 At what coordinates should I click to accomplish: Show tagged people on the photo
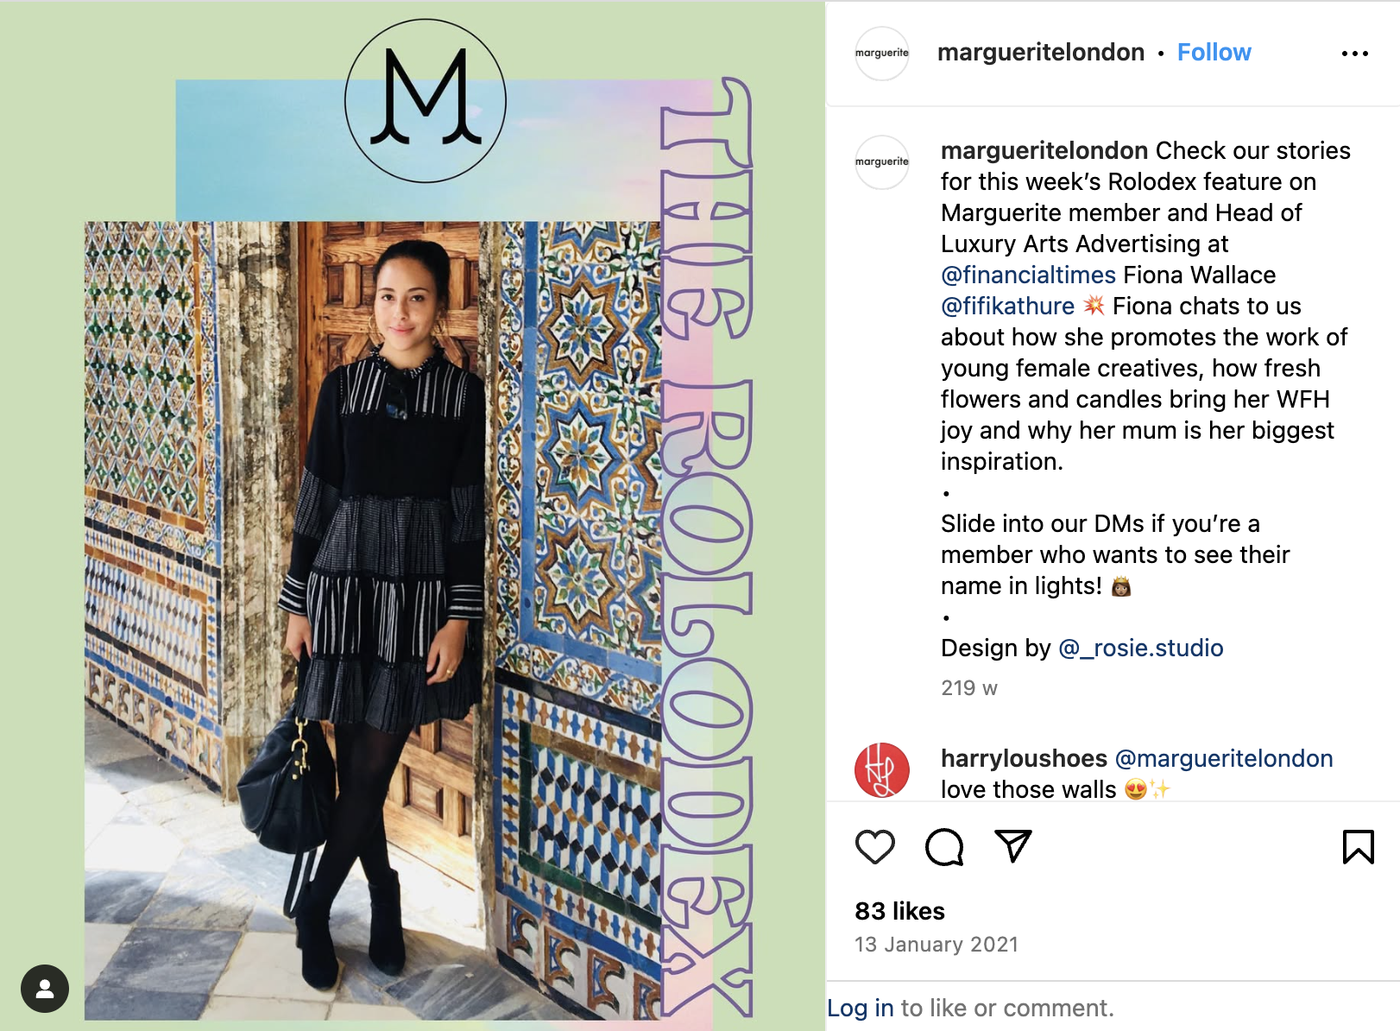[45, 989]
